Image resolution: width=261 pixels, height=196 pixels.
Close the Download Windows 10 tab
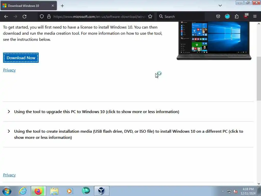tap(53, 6)
